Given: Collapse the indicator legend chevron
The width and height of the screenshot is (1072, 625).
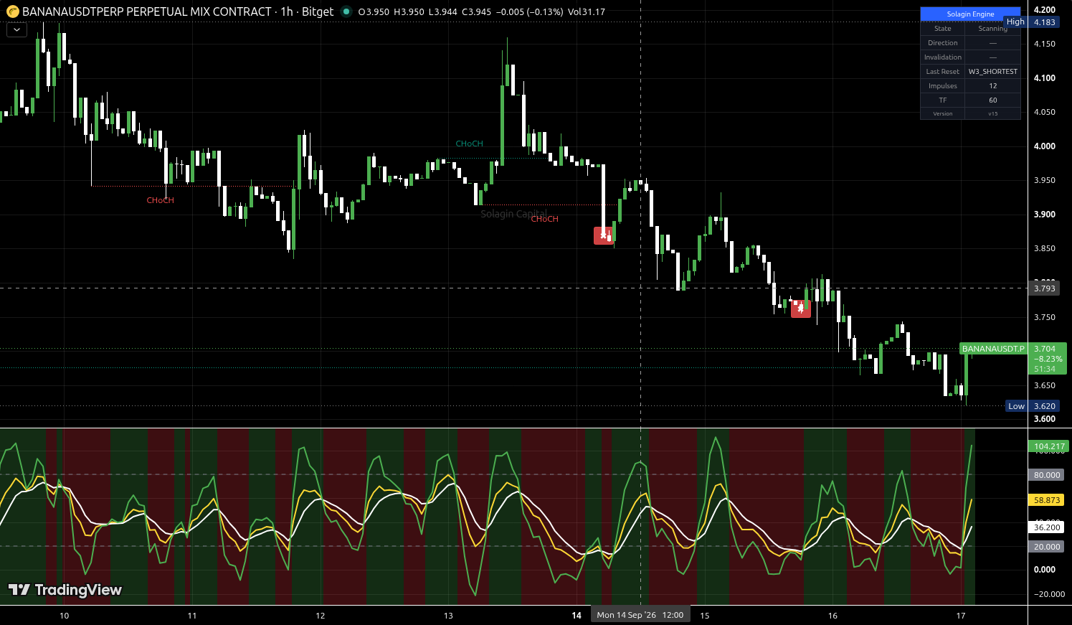Looking at the screenshot, I should pos(16,30).
